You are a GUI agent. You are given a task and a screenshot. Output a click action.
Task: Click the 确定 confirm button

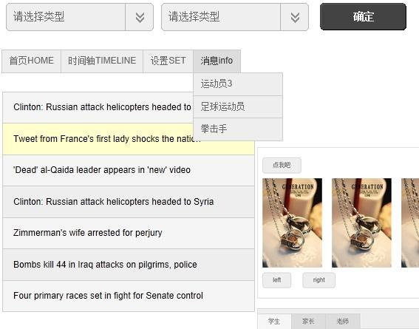[363, 16]
